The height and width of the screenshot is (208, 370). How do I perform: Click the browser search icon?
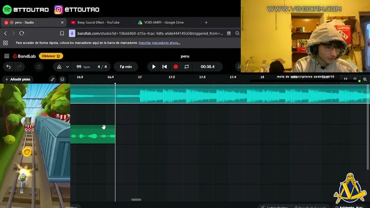click(237, 34)
